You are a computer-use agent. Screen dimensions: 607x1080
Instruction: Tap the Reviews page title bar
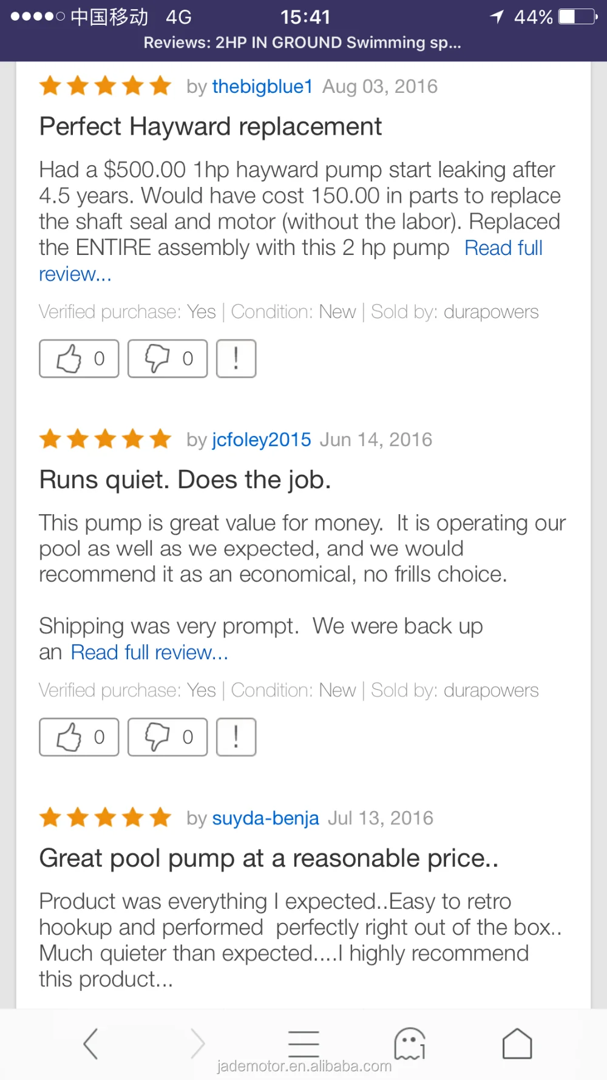pyautogui.click(x=302, y=43)
